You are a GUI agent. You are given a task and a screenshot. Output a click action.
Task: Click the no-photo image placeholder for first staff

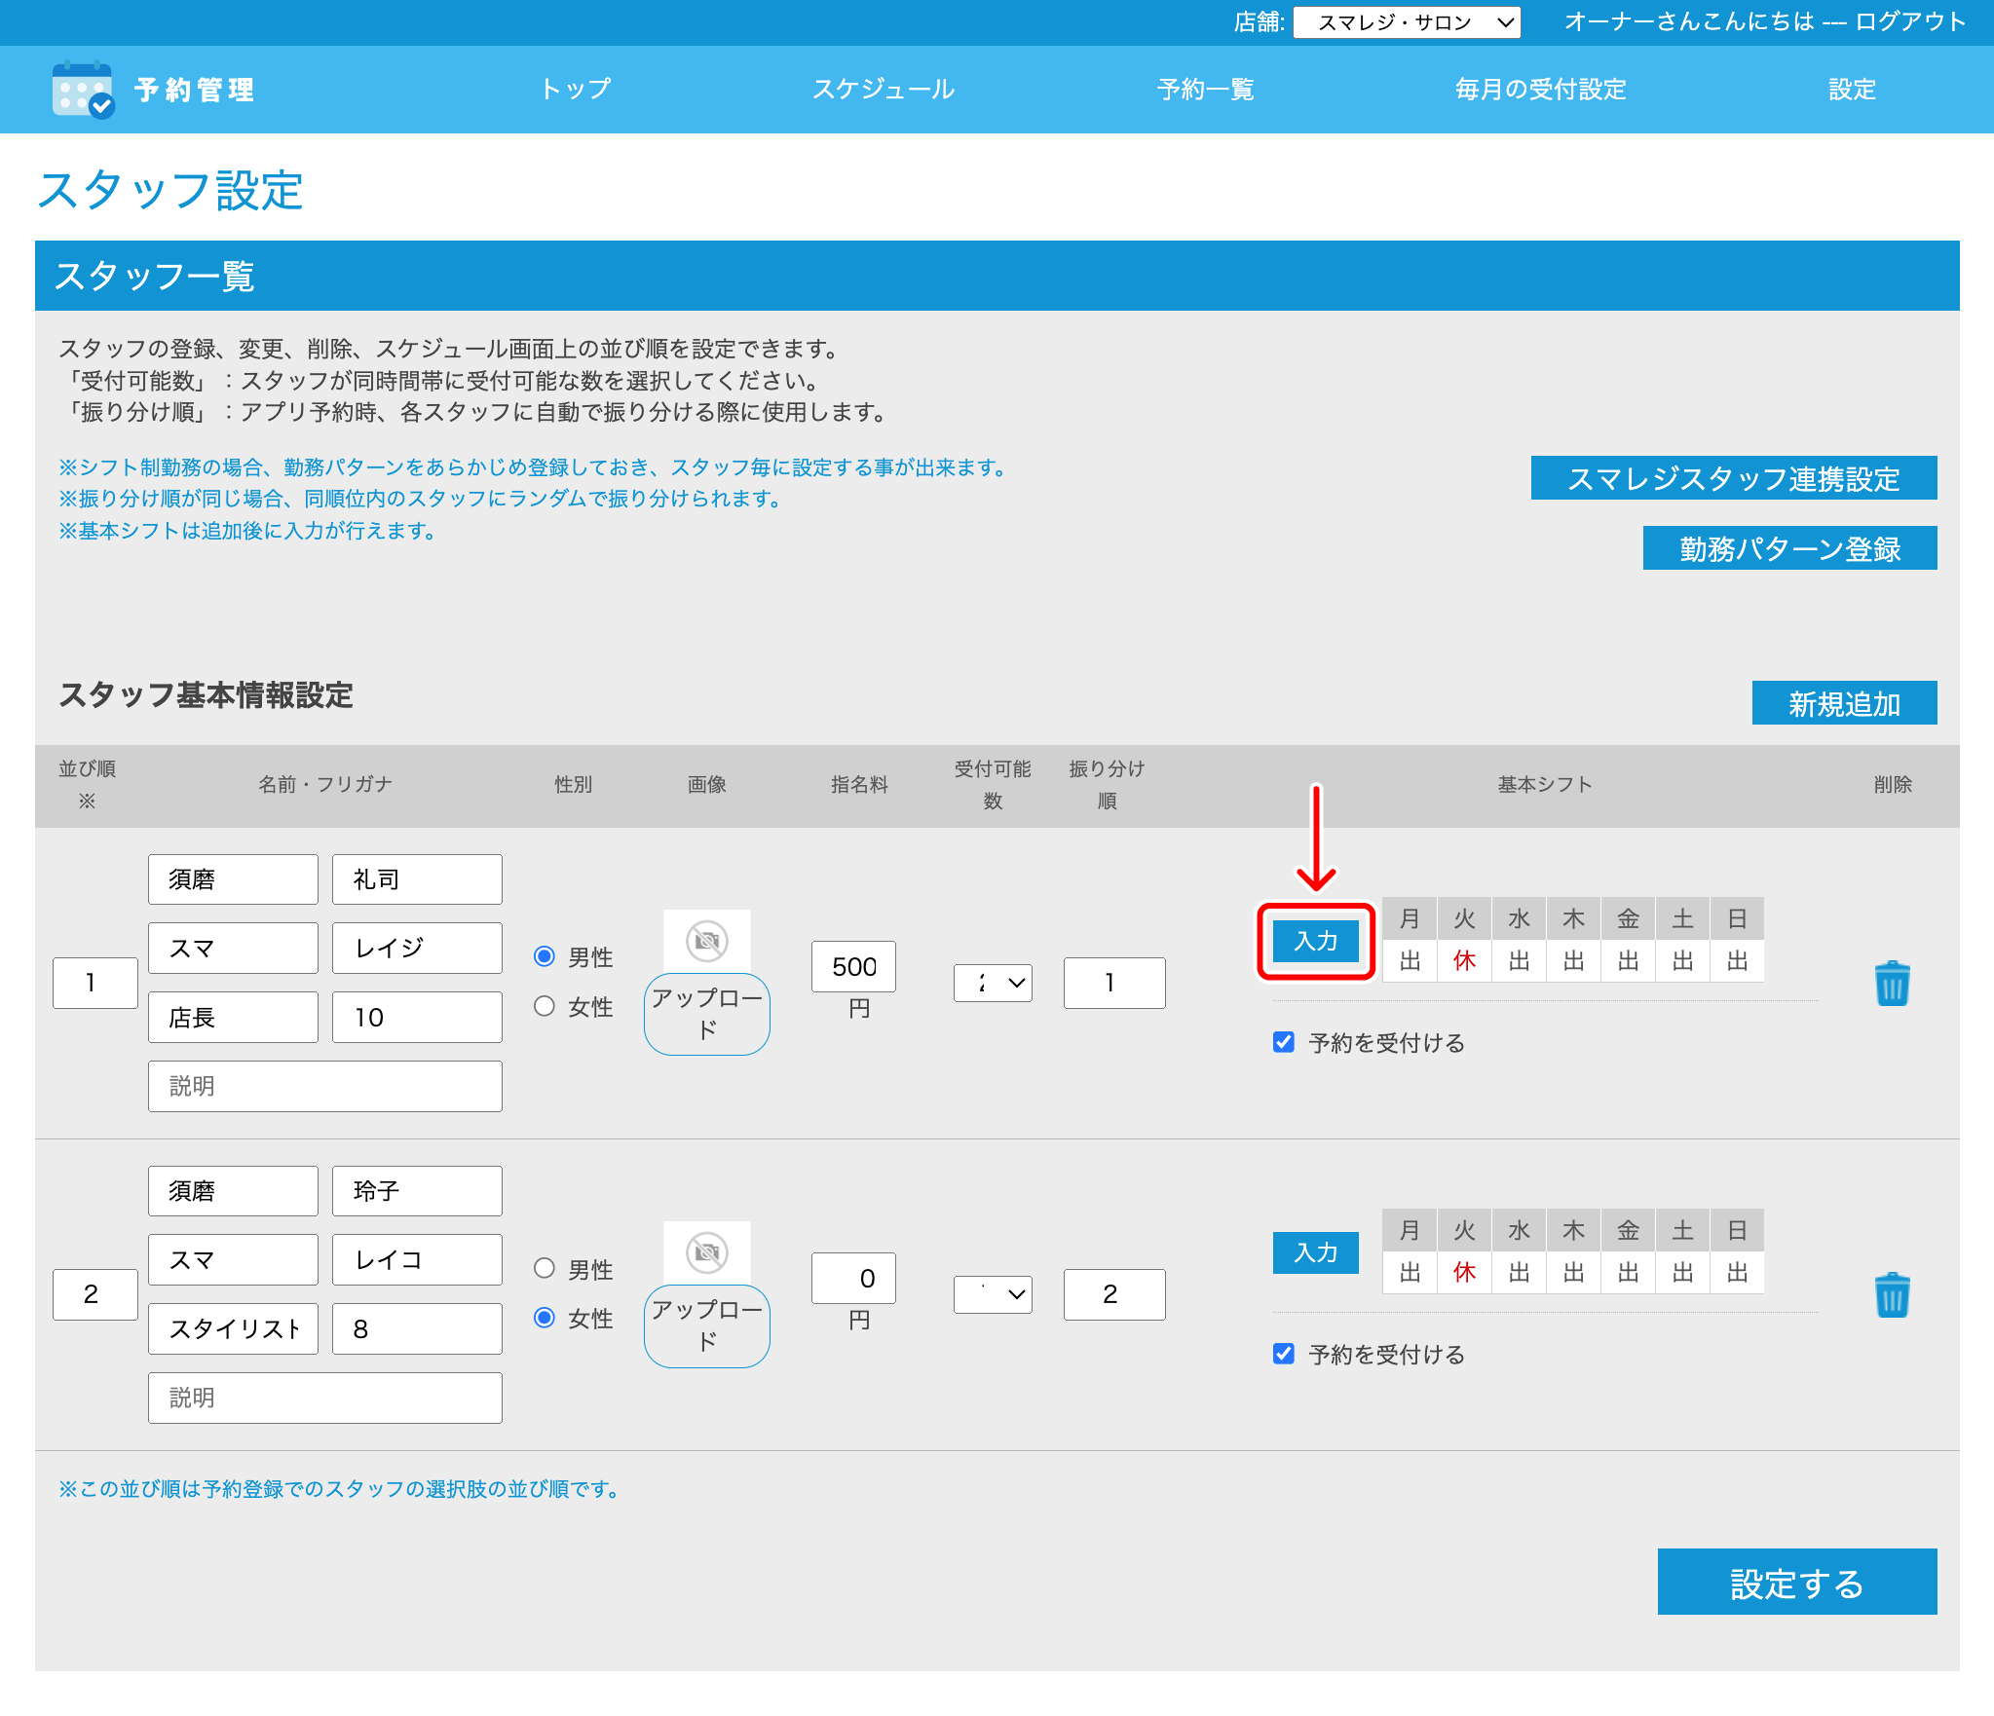[x=707, y=941]
